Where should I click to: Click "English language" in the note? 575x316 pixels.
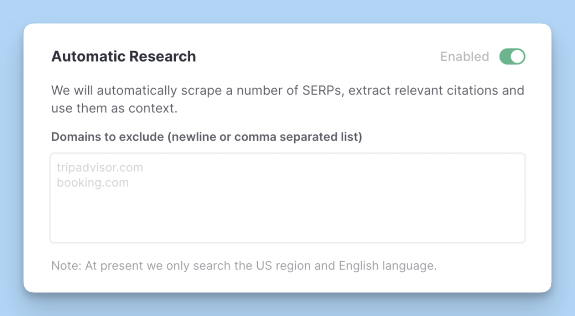click(387, 266)
